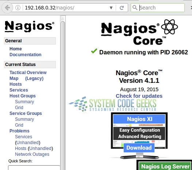This screenshot has height=170, width=192.
Task: Click the magnifier icon in search box
Action: (135, 8)
